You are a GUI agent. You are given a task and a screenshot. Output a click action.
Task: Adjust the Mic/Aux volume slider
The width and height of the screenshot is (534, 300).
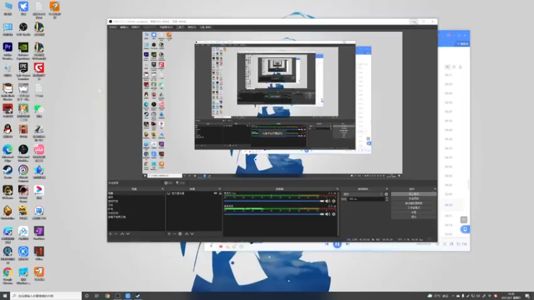(274, 201)
